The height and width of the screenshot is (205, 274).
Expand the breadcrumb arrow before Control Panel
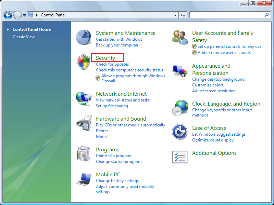37,15
